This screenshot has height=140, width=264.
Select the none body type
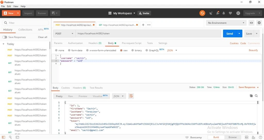tap(56, 50)
